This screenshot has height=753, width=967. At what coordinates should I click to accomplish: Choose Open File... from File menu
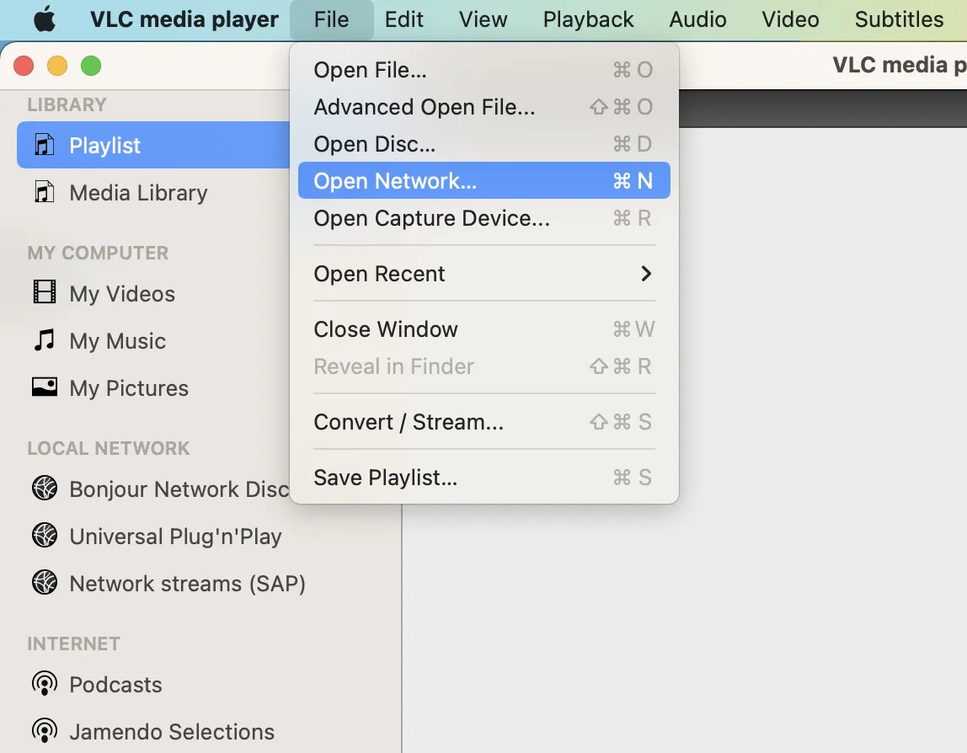click(484, 70)
